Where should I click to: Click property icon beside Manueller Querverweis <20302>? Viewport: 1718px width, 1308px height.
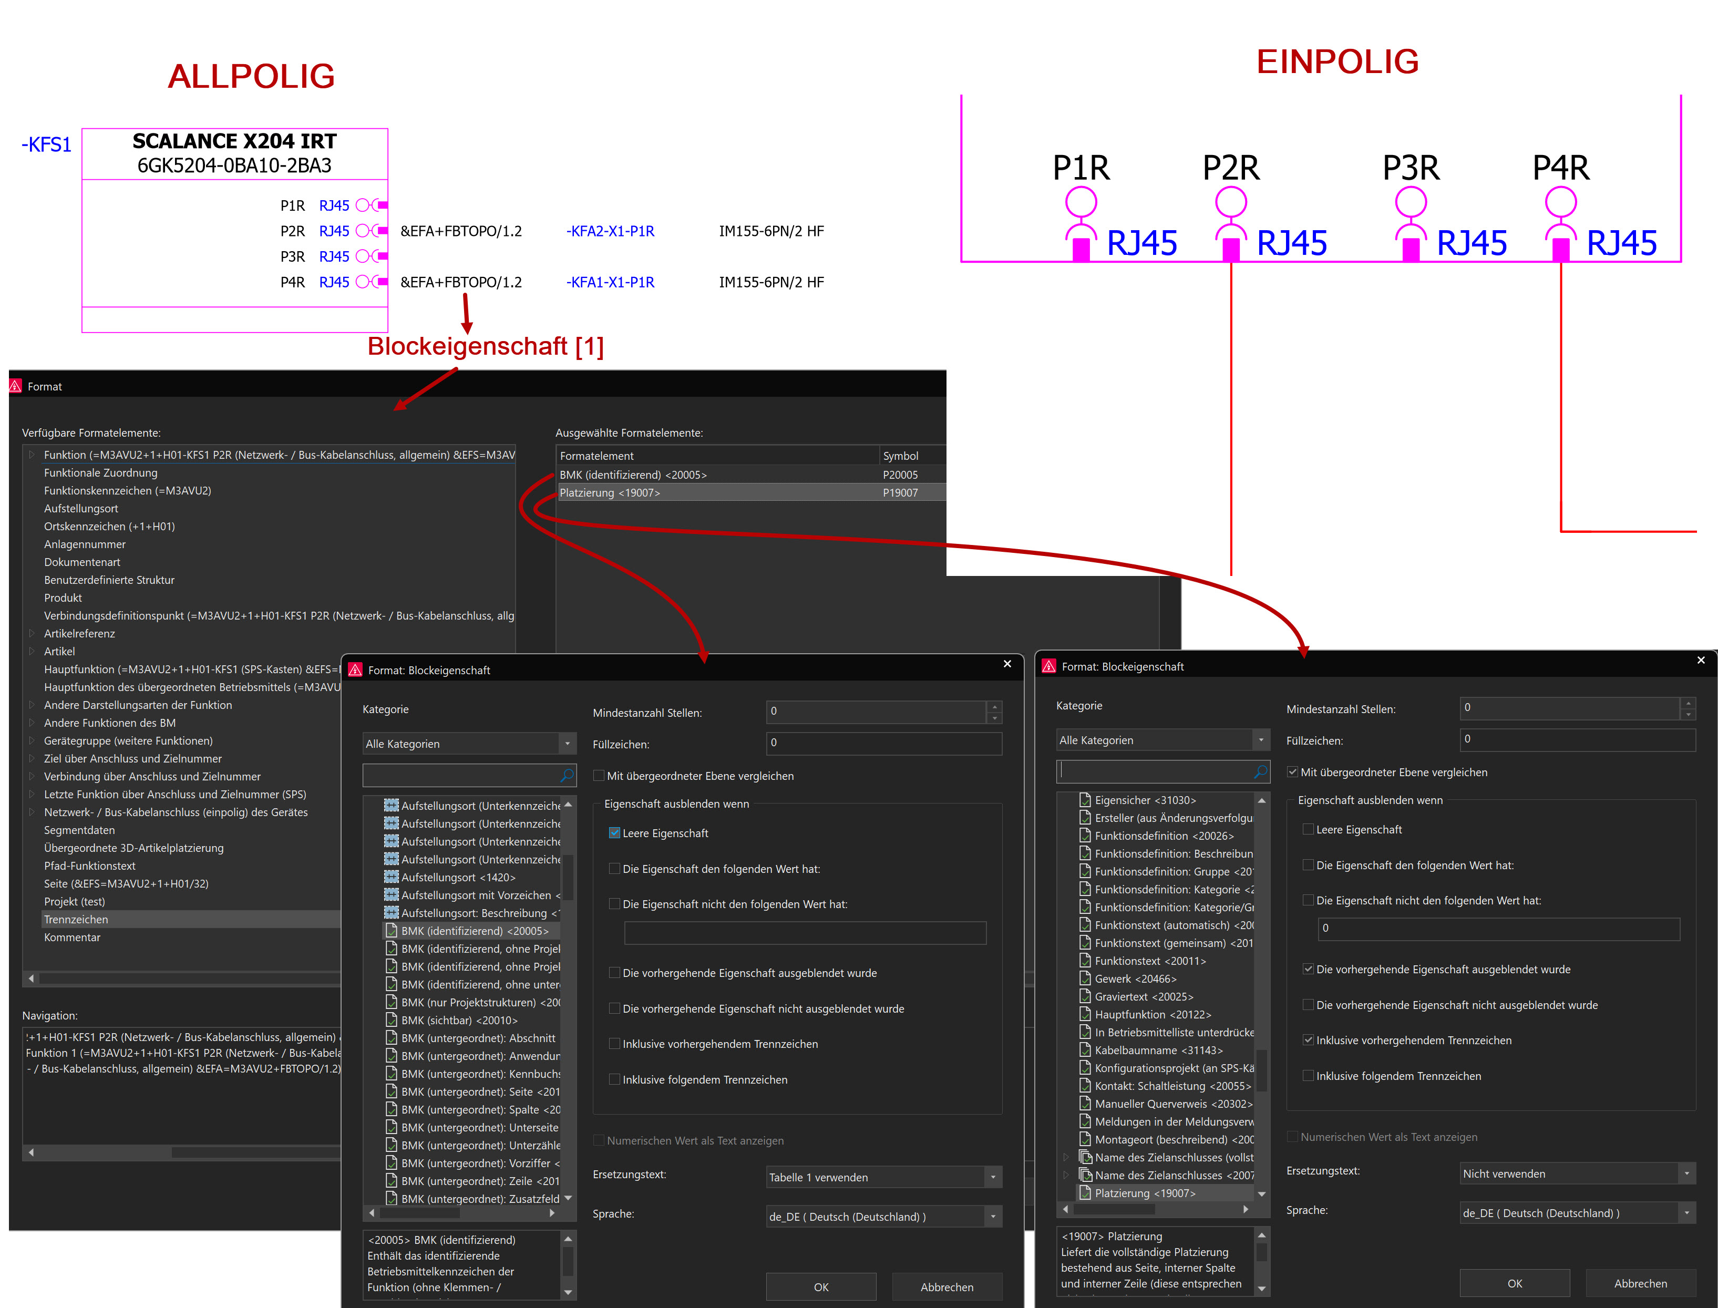[1085, 1104]
